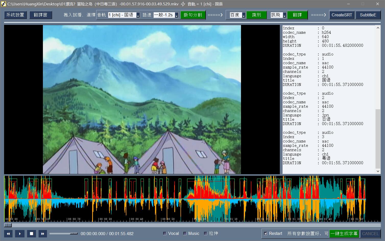Click the 'title : 日语' line
This screenshot has width=385, height=241.
tap(307, 119)
